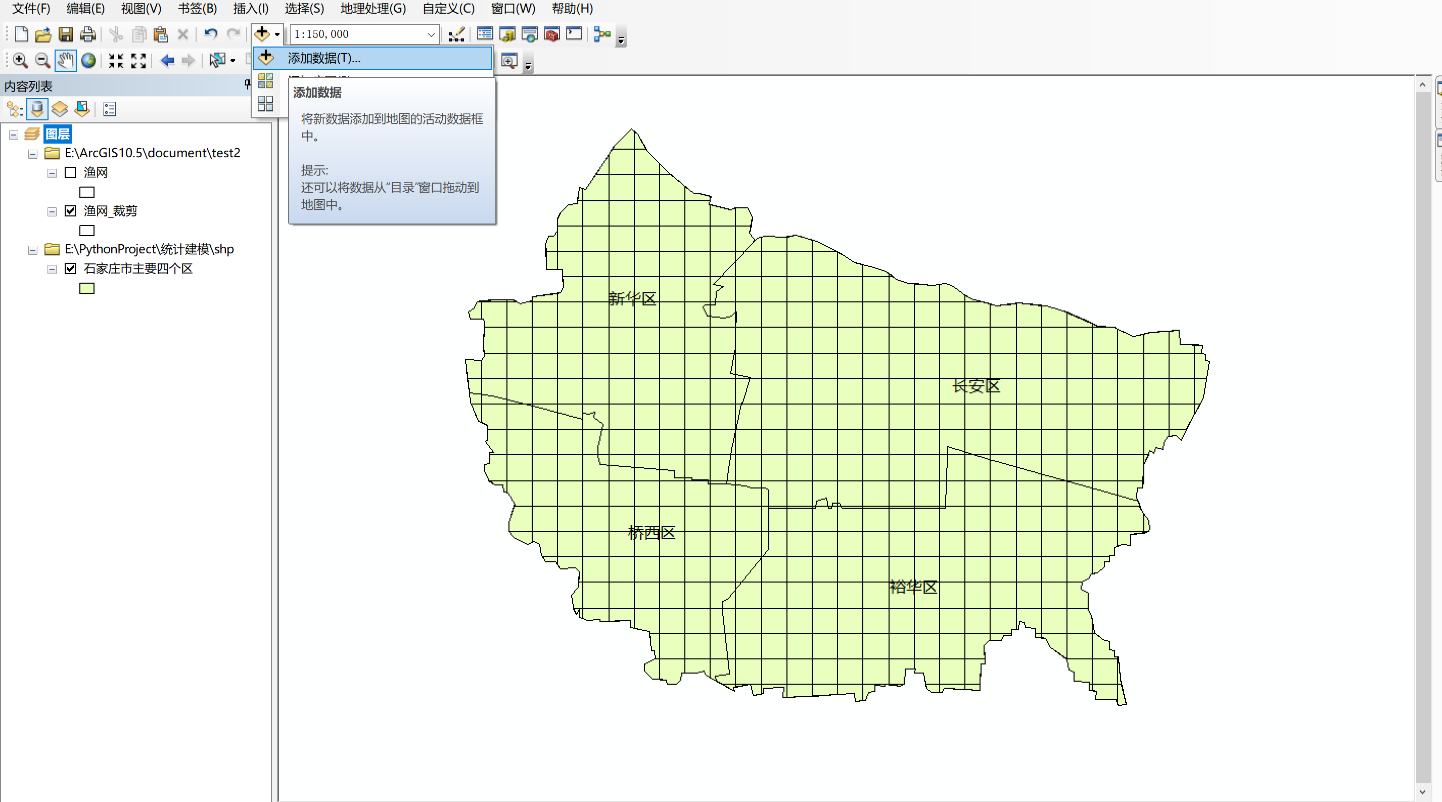Click the green fill symbol swatch
The height and width of the screenshot is (802, 1442).
click(x=87, y=288)
